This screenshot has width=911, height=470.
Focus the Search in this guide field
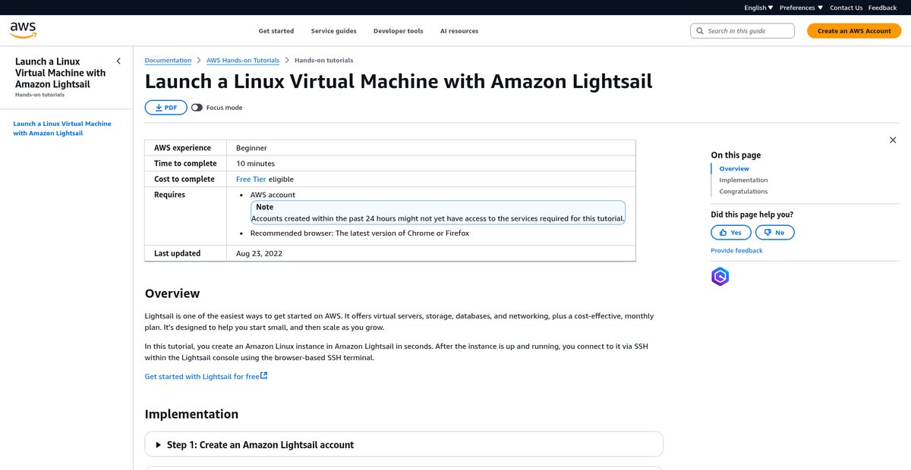(x=742, y=31)
